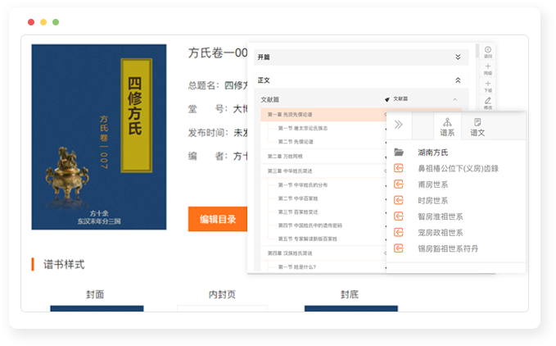Image resolution: width=556 pixels, height=346 pixels.
Task: Click the 返回 (return) icon in sidebar
Action: click(488, 51)
